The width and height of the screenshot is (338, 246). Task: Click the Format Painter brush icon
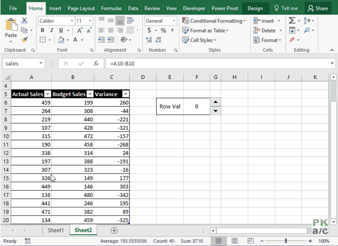[24, 40]
